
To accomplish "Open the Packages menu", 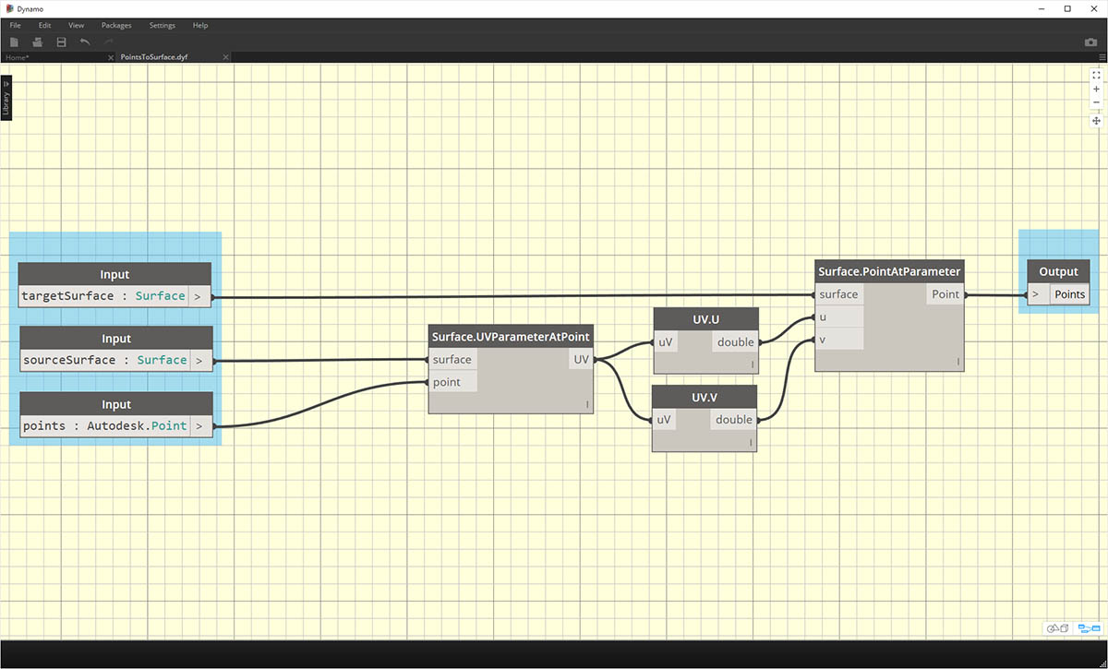I will click(116, 25).
